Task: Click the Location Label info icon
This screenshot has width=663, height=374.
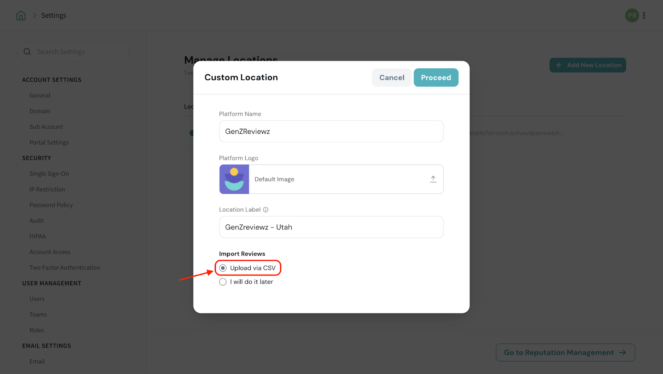Action: tap(266, 210)
